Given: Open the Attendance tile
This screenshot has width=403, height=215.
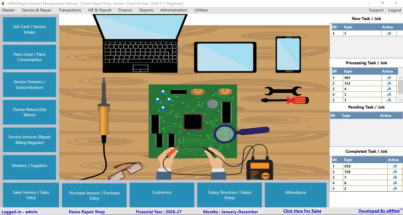Looking at the screenshot, I should point(296,195).
